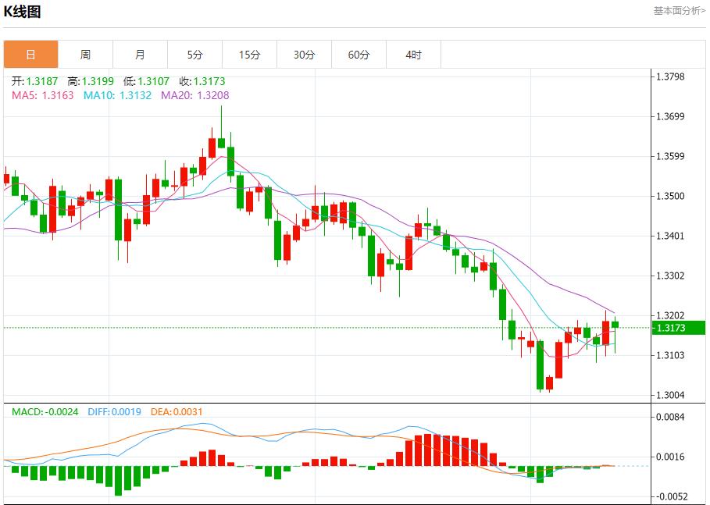This screenshot has height=505, width=710.
Task: Open the 月 monthly chart tab
Action: (x=140, y=55)
